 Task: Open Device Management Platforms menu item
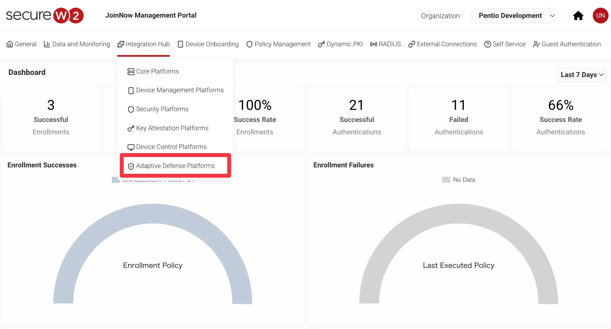pos(179,90)
